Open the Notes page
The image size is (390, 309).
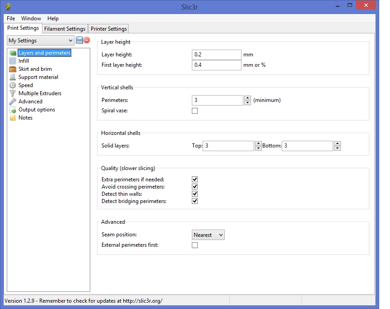(x=25, y=118)
